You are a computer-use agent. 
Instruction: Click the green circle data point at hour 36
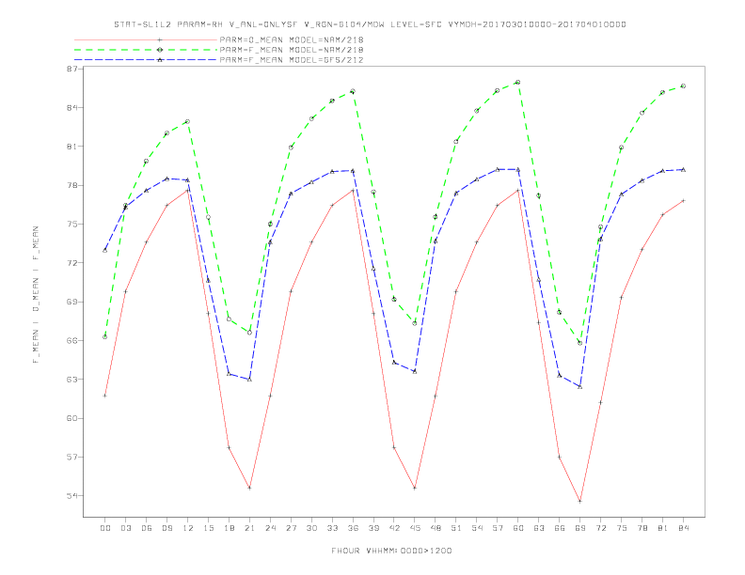pos(353,91)
